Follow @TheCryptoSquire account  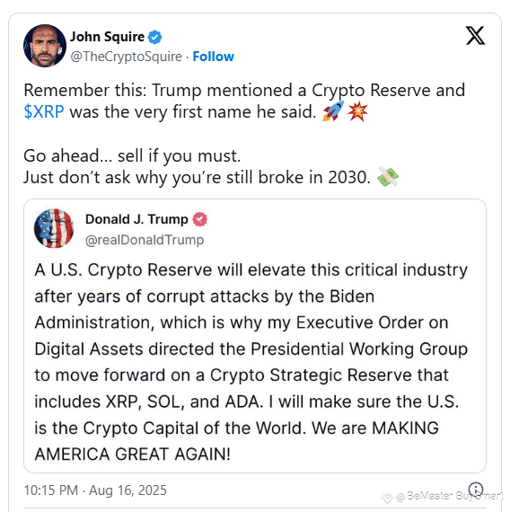[213, 57]
